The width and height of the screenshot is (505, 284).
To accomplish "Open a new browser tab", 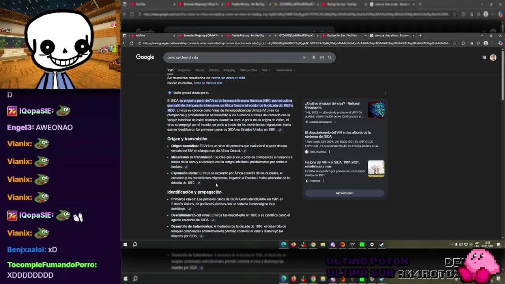I will (x=420, y=35).
